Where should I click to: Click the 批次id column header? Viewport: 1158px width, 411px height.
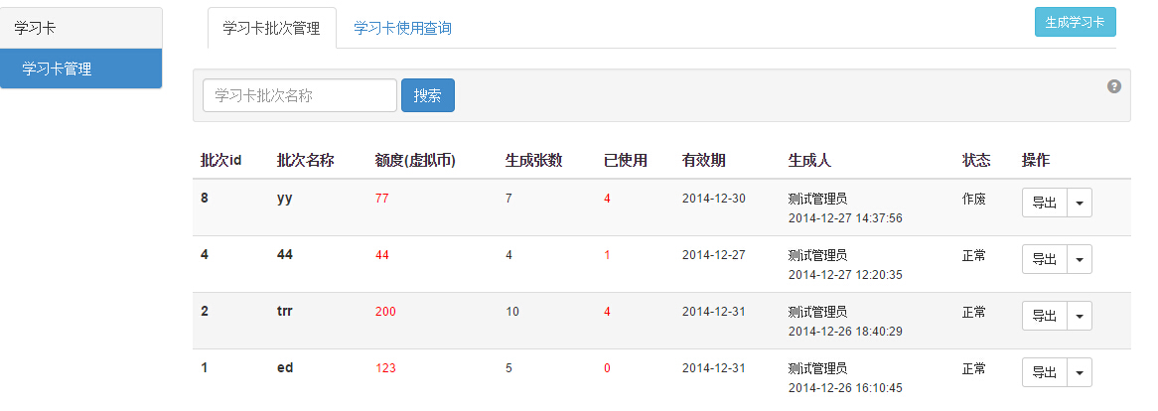221,160
